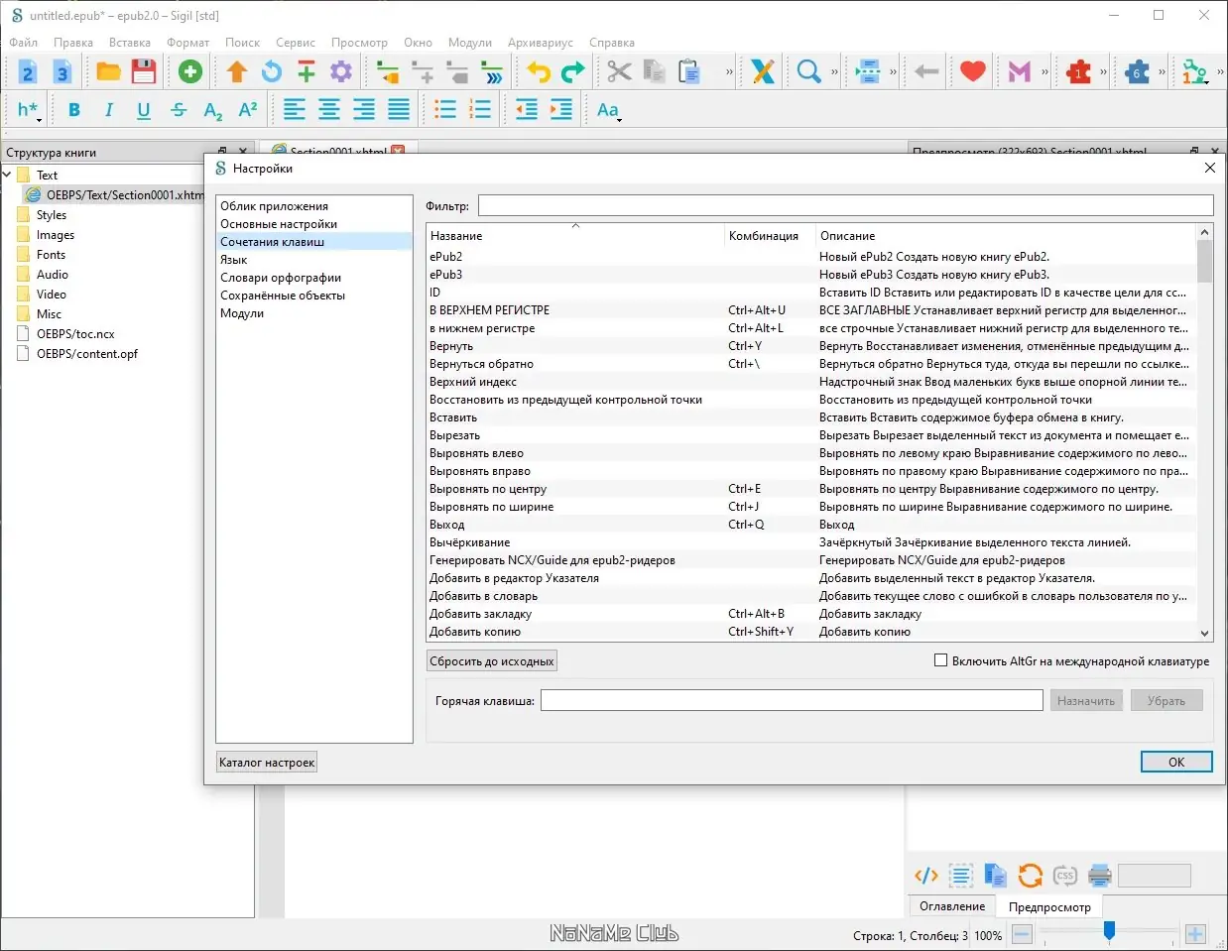Click the blue circular reload arrow icon
This screenshot has width=1228, height=951.
(x=272, y=71)
